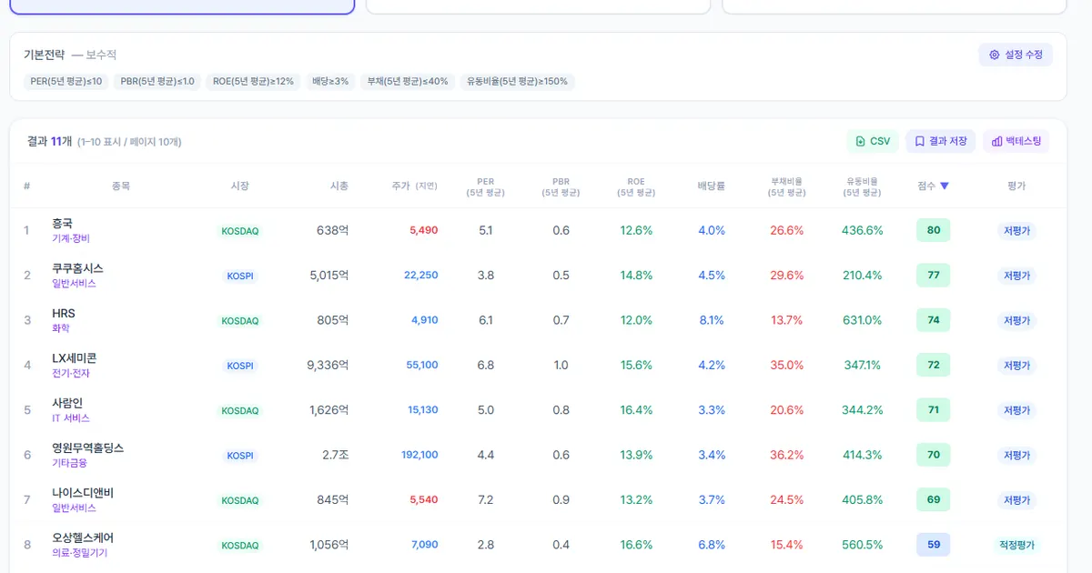
Task: Sort by ROE 5년 평균 header
Action: point(636,186)
